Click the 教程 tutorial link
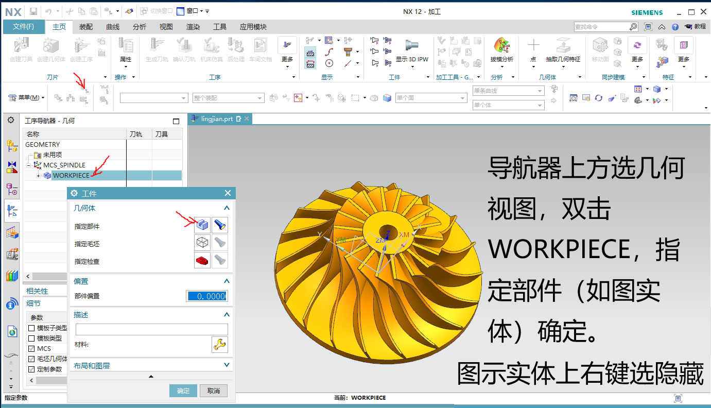The height and width of the screenshot is (408, 711). pos(696,27)
